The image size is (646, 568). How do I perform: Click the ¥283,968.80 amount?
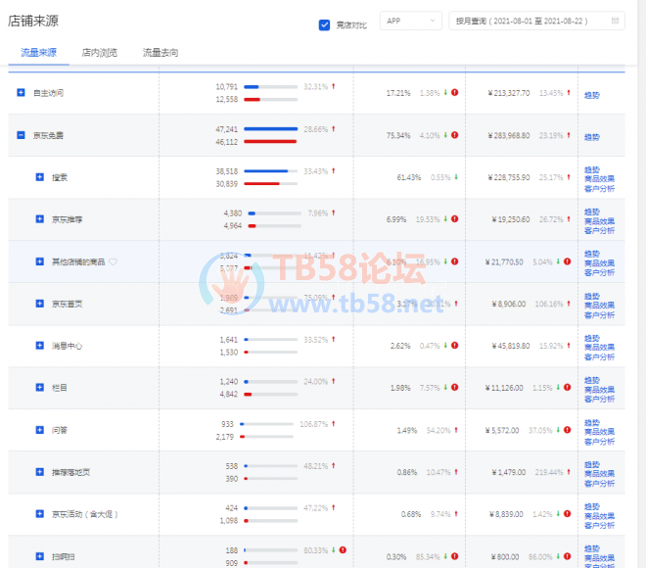(x=509, y=135)
